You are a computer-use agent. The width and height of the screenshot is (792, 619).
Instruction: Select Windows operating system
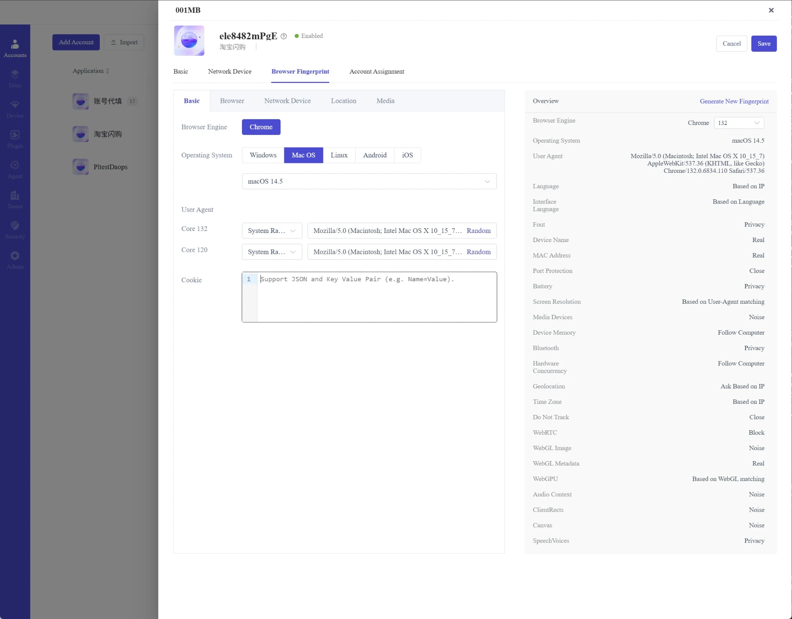tap(263, 155)
